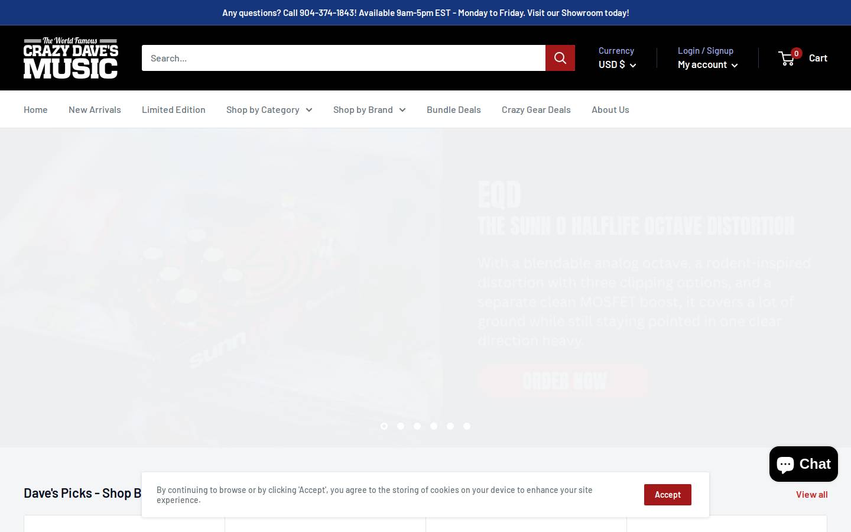This screenshot has height=532, width=851.
Task: Go to first carousel slide dot
Action: (x=384, y=426)
